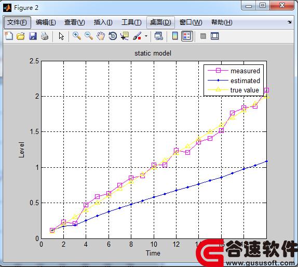This screenshot has width=298, height=267.
Task: Expand the menu bar docking arrow
Action: (290, 22)
